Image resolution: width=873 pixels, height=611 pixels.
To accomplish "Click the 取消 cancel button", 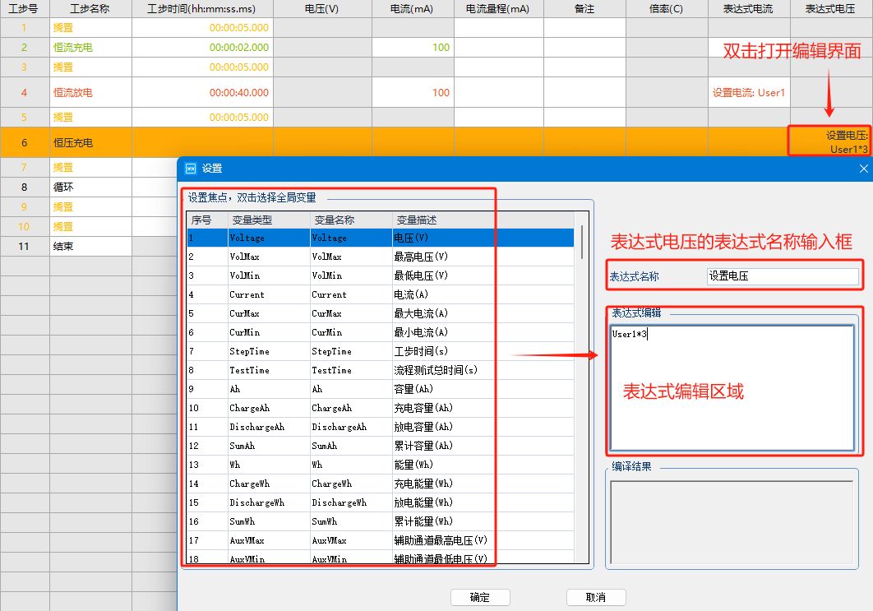I will tap(597, 597).
